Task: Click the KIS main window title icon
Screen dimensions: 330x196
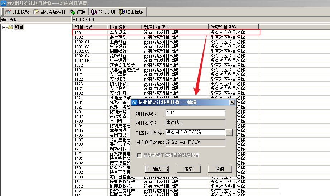Action: point(3,3)
